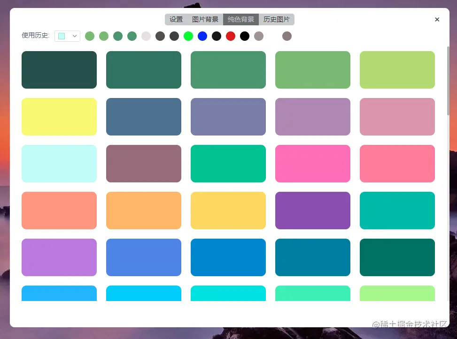The width and height of the screenshot is (457, 339).
Task: Select the golden yellow swatch next to orange
Action: tap(228, 210)
